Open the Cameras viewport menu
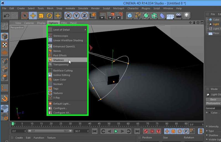 (x=29, y=23)
